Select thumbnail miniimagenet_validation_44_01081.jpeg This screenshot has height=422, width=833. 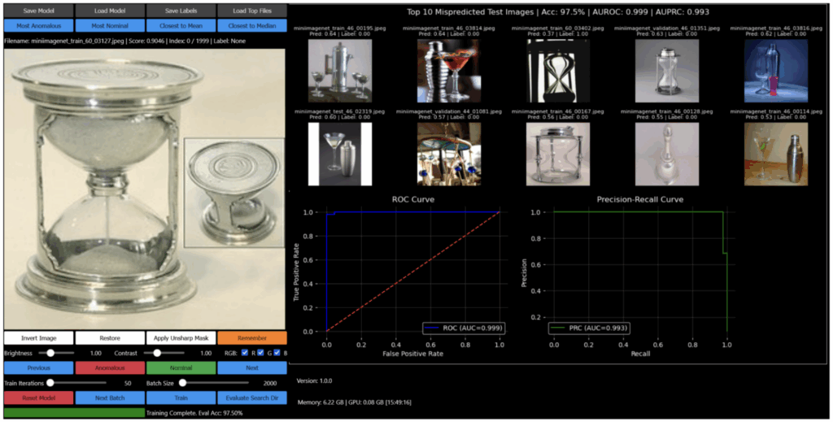[x=449, y=154]
